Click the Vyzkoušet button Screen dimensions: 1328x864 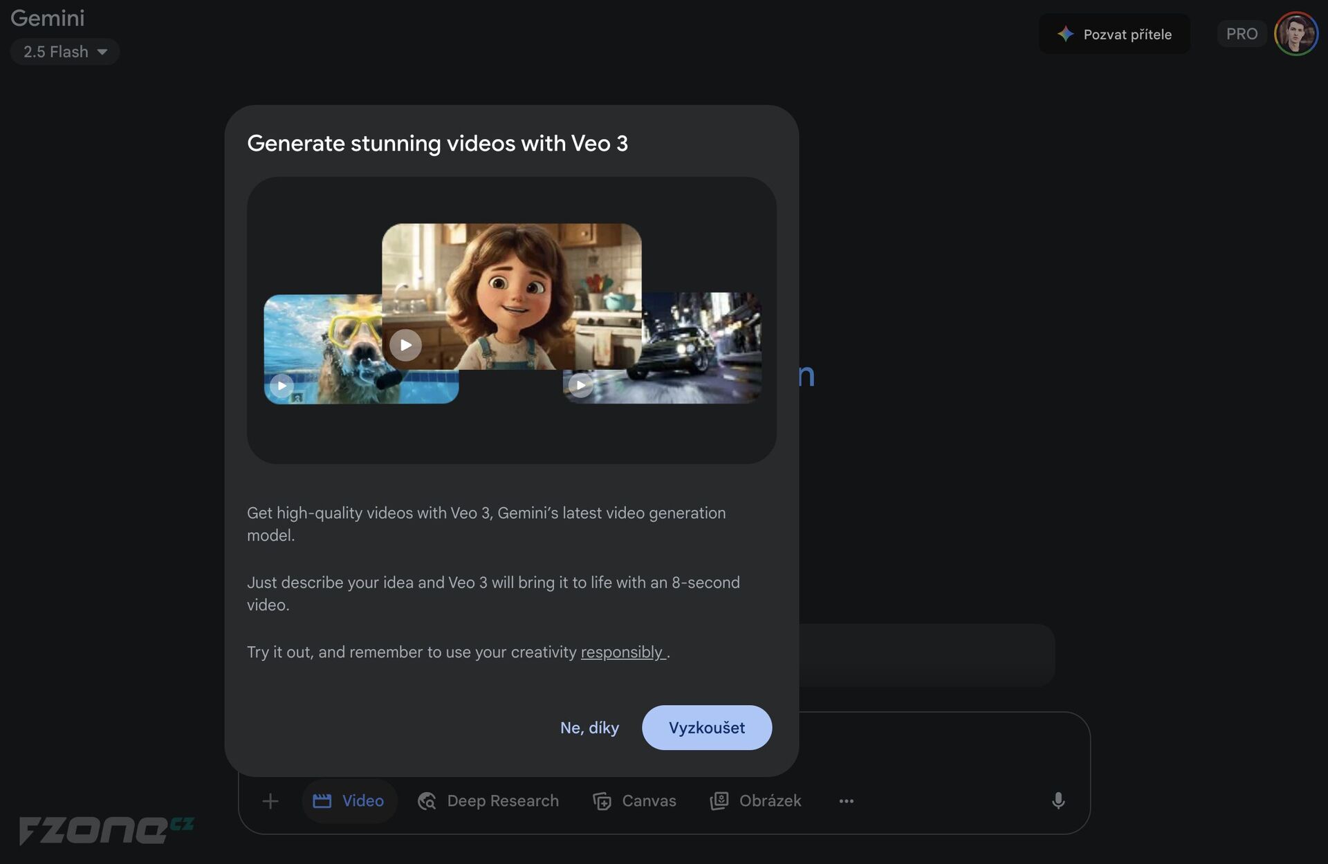707,728
